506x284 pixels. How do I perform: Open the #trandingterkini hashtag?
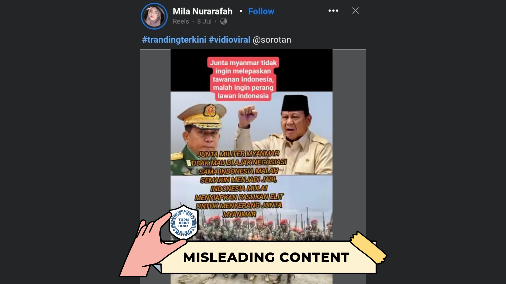(174, 40)
